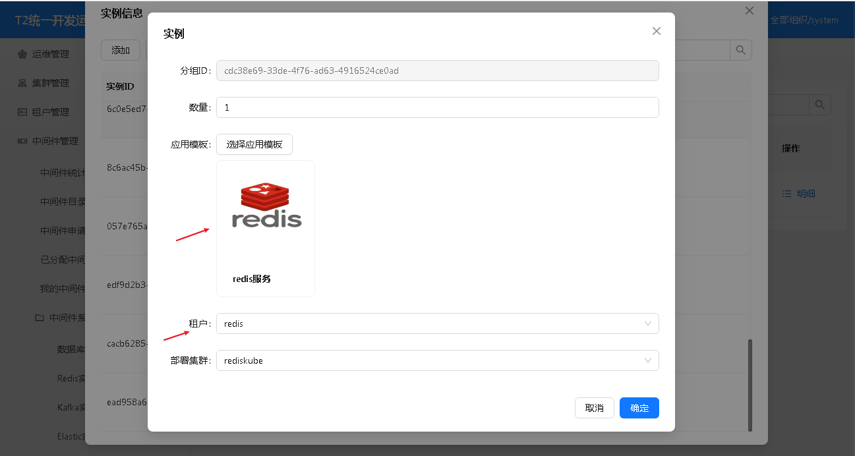Image resolution: width=855 pixels, height=456 pixels.
Task: Close the 实例 dialog
Action: 656,31
